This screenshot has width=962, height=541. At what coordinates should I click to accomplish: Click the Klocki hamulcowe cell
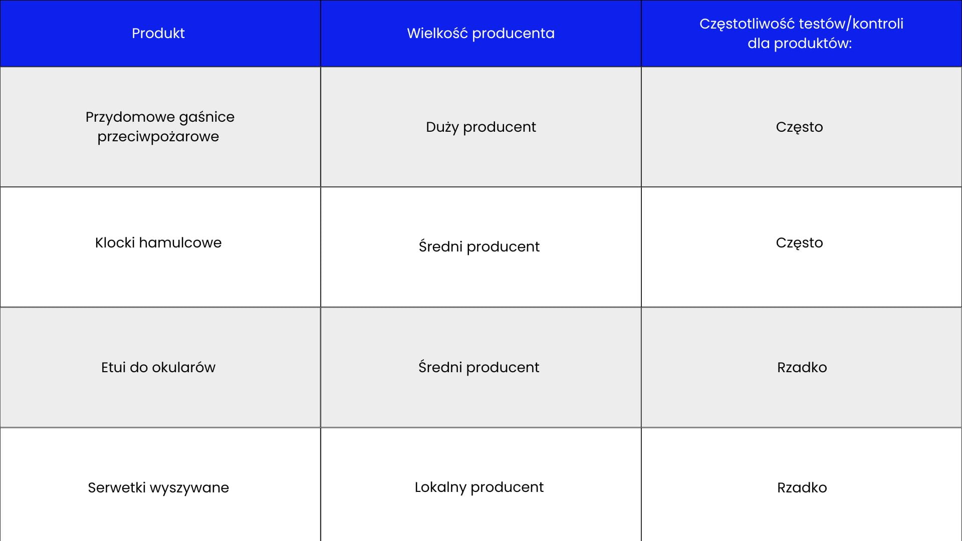click(x=158, y=242)
